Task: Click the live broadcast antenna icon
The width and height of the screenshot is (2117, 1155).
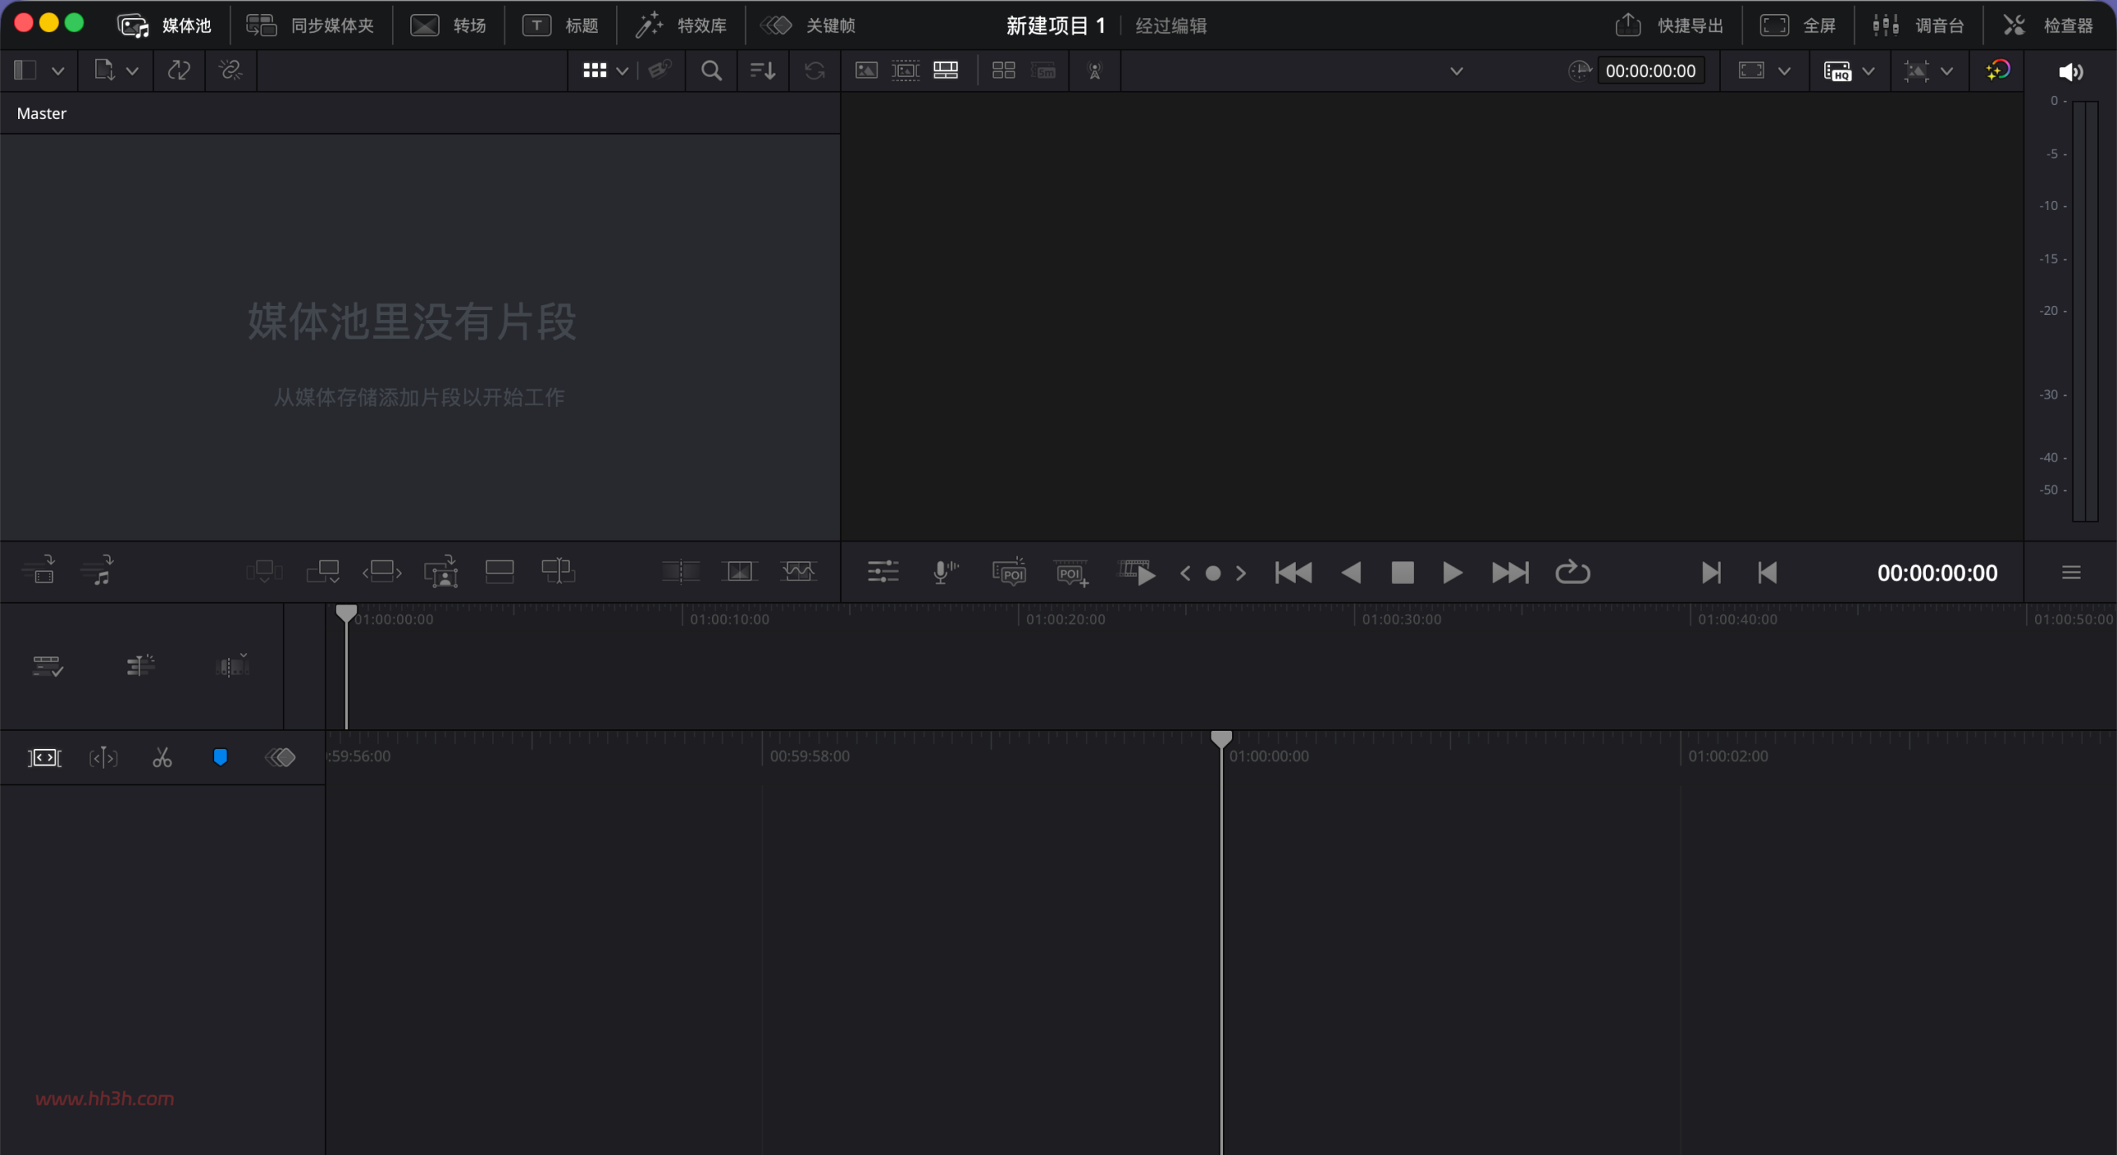Action: [x=1095, y=71]
